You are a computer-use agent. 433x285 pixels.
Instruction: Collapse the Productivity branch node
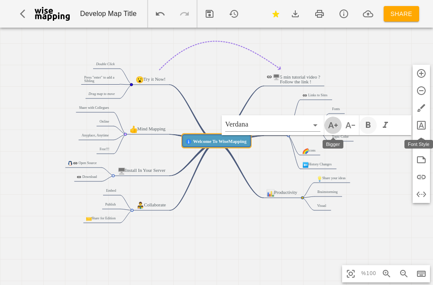pos(302,198)
